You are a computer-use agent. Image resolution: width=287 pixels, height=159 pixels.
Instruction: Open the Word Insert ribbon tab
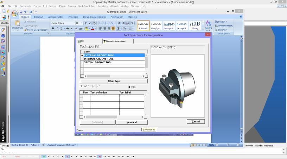[x=39, y=17]
